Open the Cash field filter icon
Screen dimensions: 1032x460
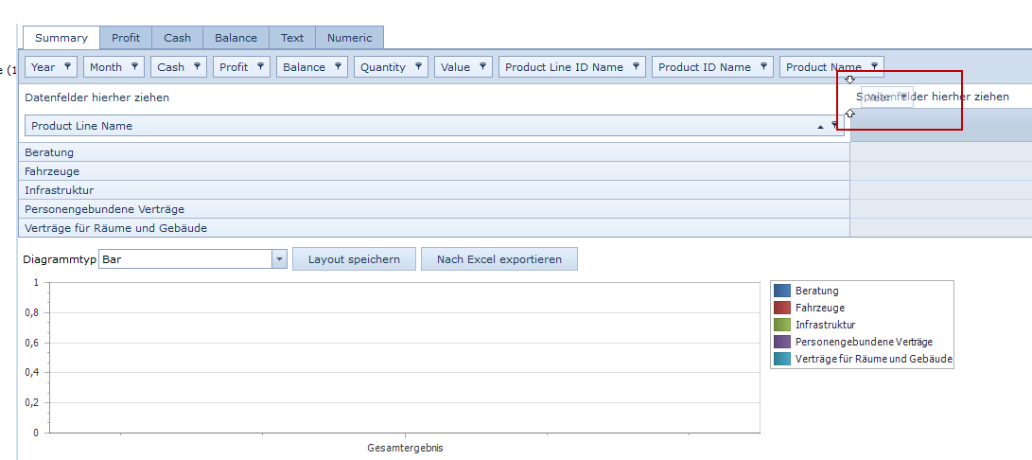tap(197, 66)
